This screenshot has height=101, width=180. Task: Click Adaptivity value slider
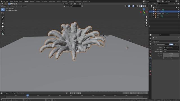(x=171, y=56)
